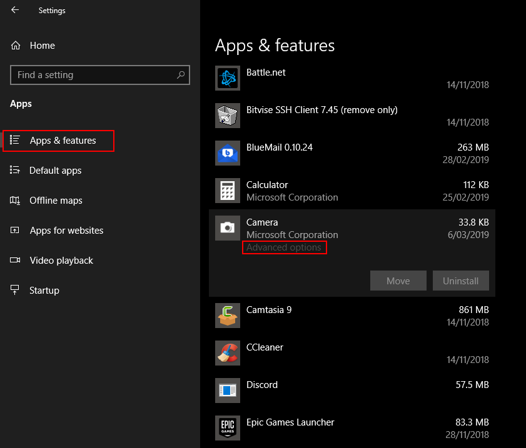Select Bitvise SSH Client 7.45 entry
Screen dimensions: 526x448
click(321, 110)
